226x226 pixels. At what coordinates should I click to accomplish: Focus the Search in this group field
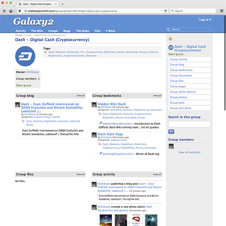coord(189,124)
